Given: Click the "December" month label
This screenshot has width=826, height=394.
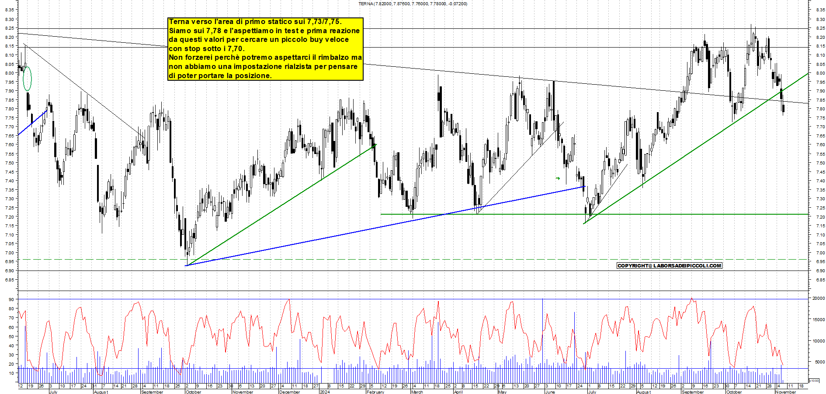Looking at the screenshot, I should (289, 392).
